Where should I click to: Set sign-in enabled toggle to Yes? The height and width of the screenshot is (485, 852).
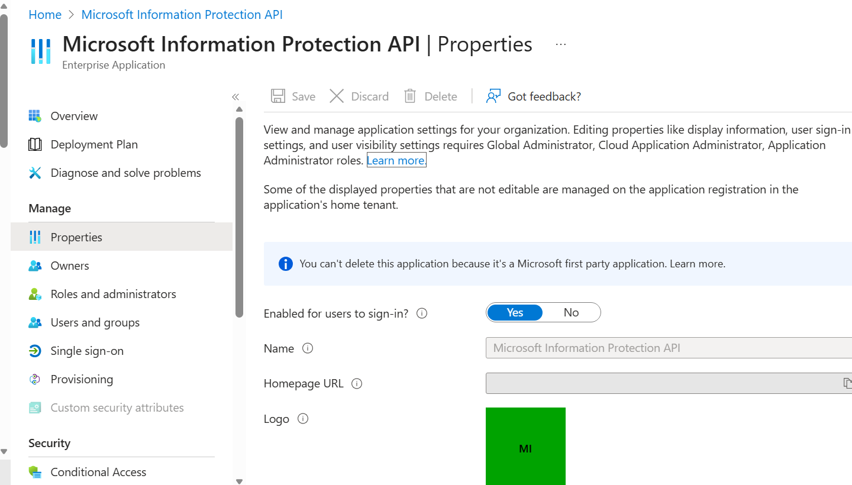pos(515,312)
